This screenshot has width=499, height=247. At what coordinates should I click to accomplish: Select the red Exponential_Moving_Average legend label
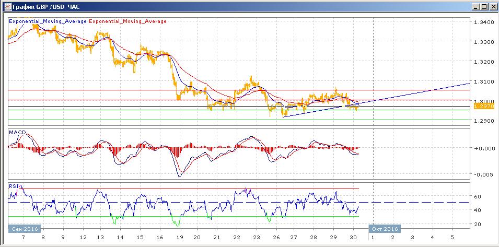(x=129, y=21)
